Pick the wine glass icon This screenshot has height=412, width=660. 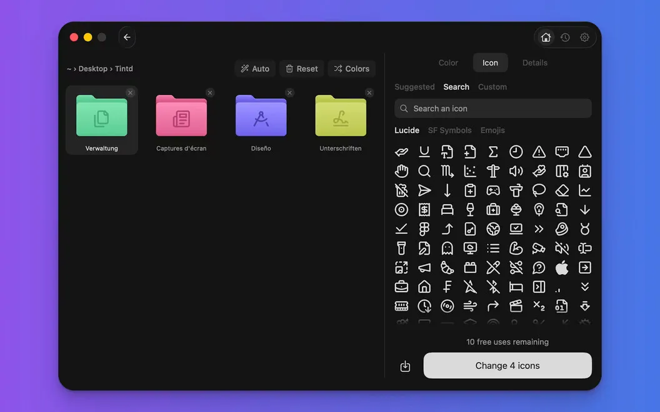[470, 209]
